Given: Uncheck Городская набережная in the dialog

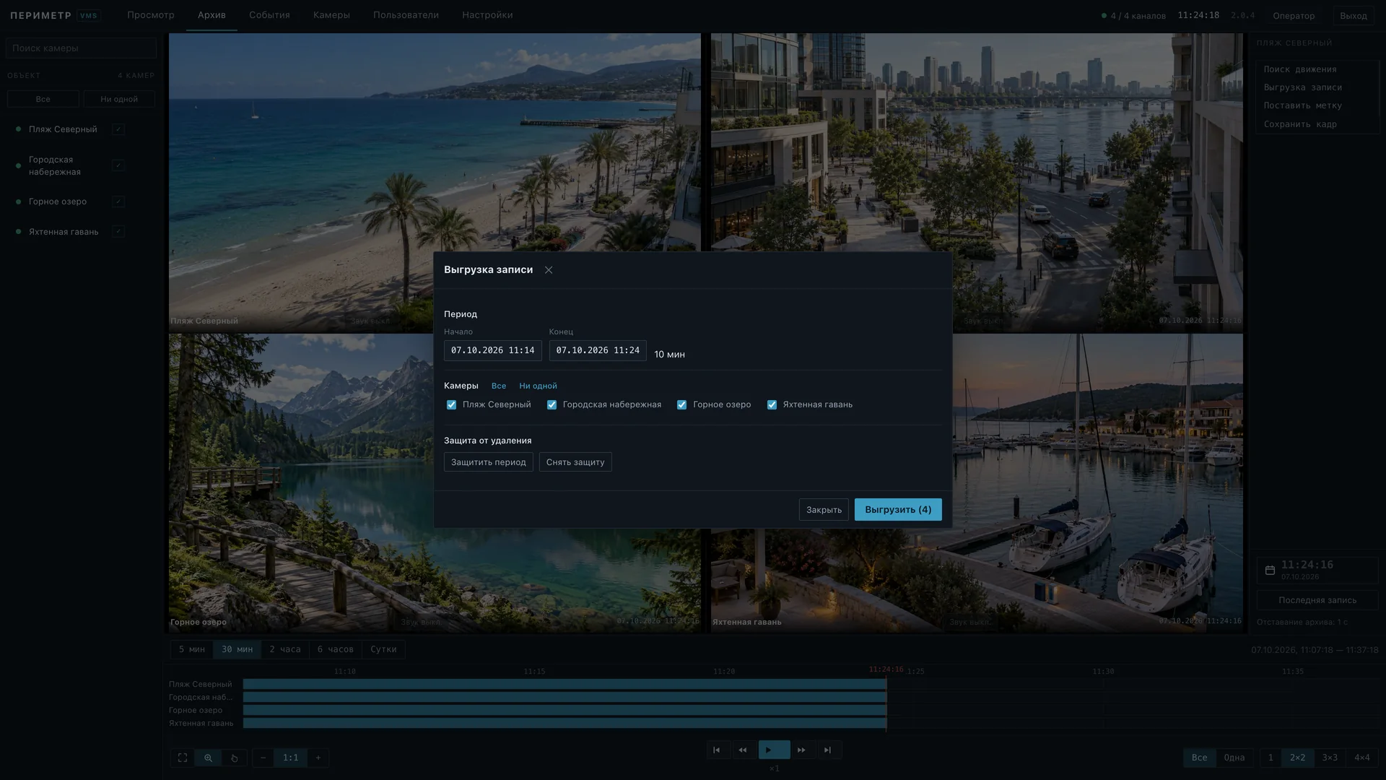Looking at the screenshot, I should 552,405.
